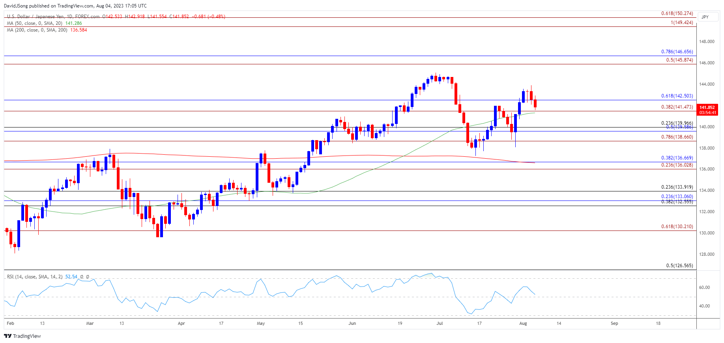Click the 128.000 price axis value
The width and height of the screenshot is (724, 343).
click(707, 254)
